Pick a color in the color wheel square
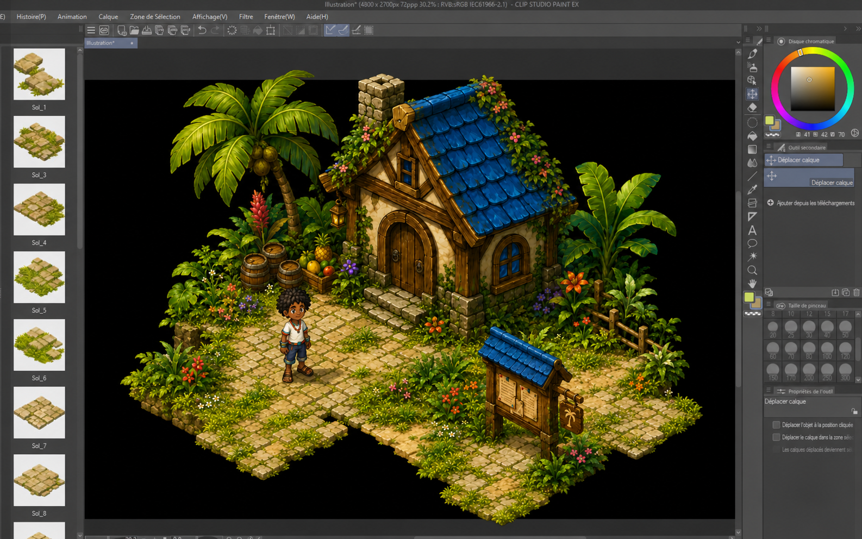862x539 pixels. pos(813,89)
